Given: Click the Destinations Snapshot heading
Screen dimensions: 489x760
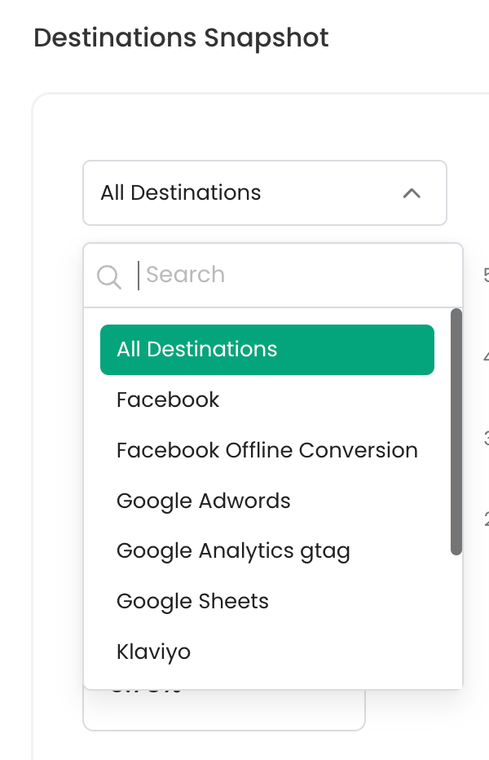Looking at the screenshot, I should (x=181, y=38).
